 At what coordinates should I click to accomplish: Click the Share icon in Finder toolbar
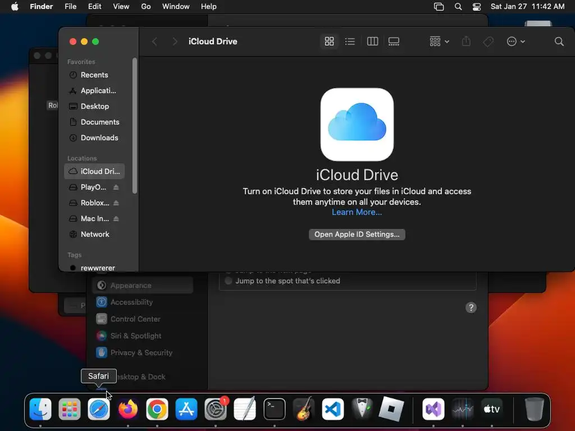(466, 42)
